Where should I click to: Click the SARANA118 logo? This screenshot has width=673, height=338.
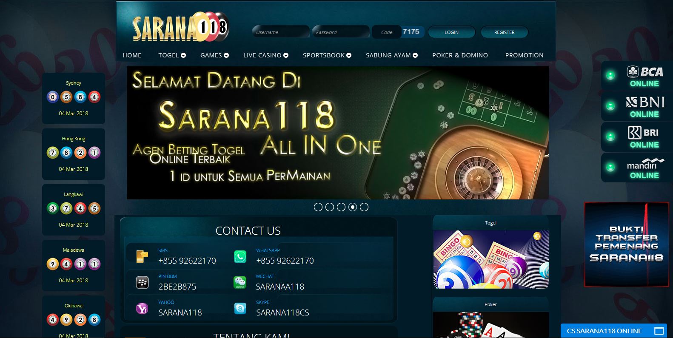coord(180,27)
